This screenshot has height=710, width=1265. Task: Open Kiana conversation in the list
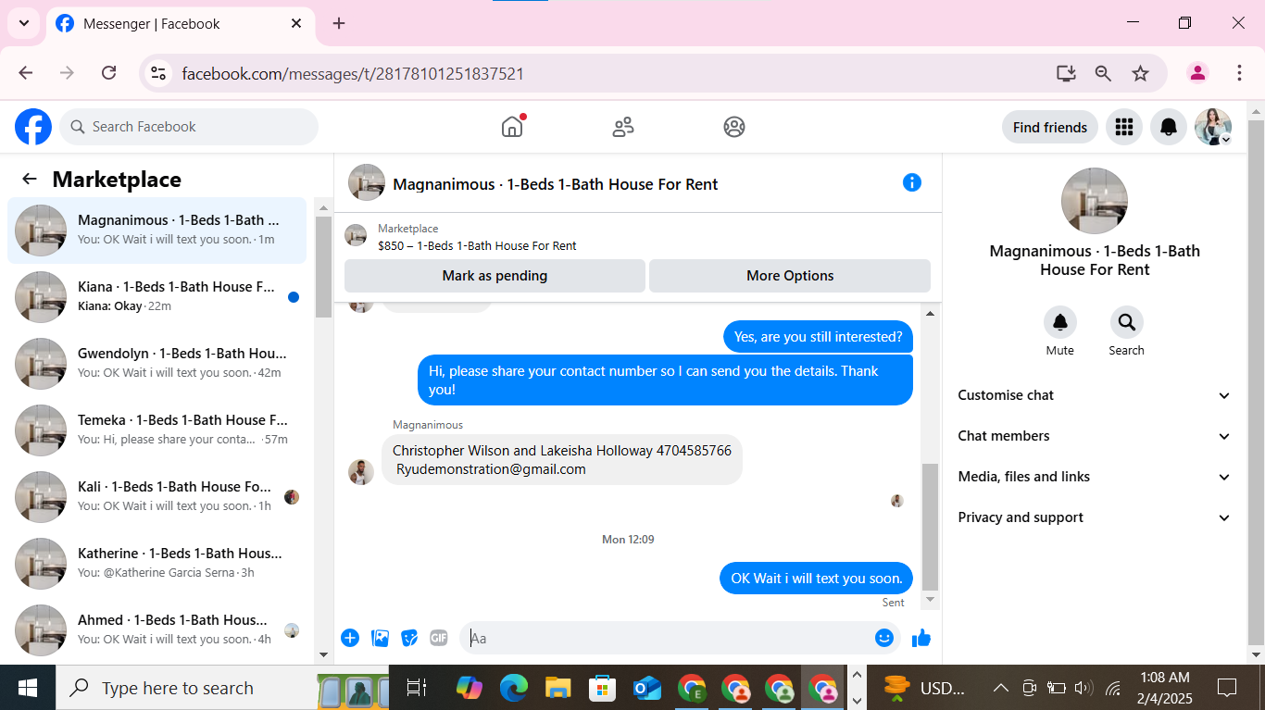(x=157, y=297)
